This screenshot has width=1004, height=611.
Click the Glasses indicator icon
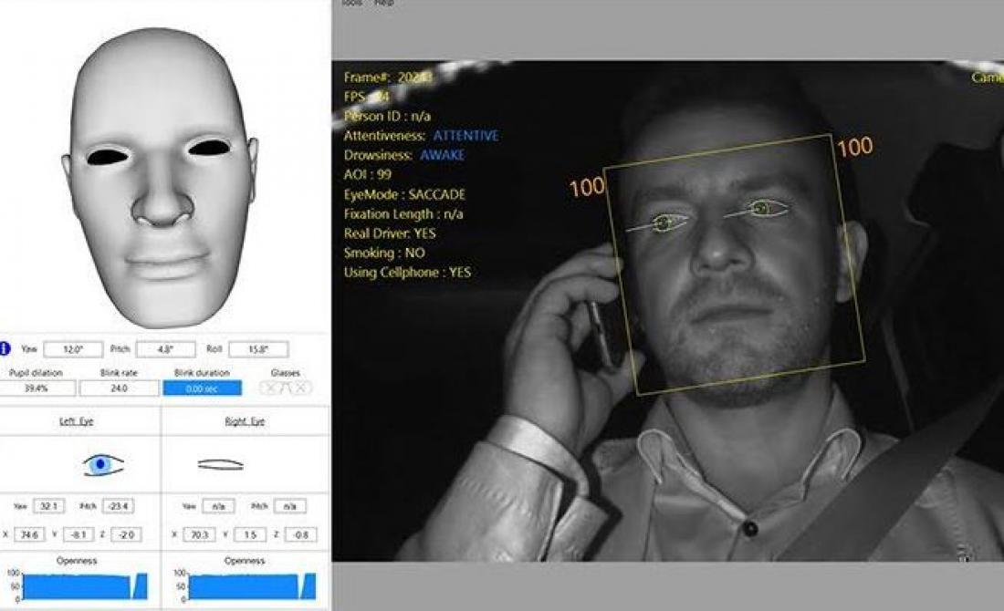285,388
